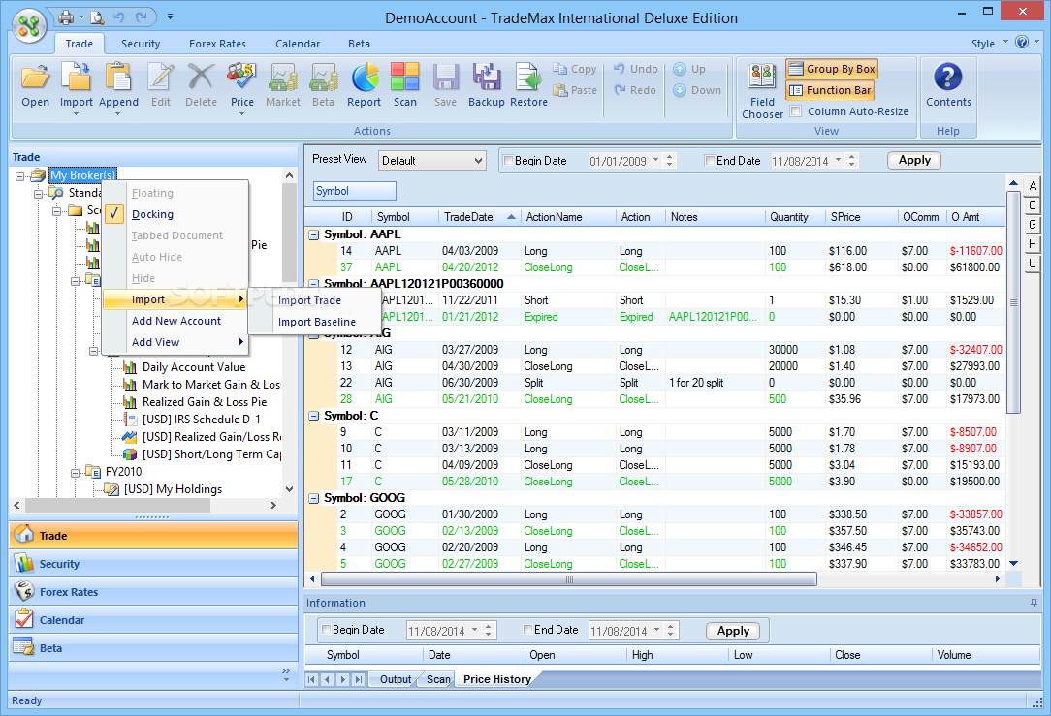Viewport: 1051px width, 716px height.
Task: Switch to the Calendar ribbon tab
Action: pos(298,44)
